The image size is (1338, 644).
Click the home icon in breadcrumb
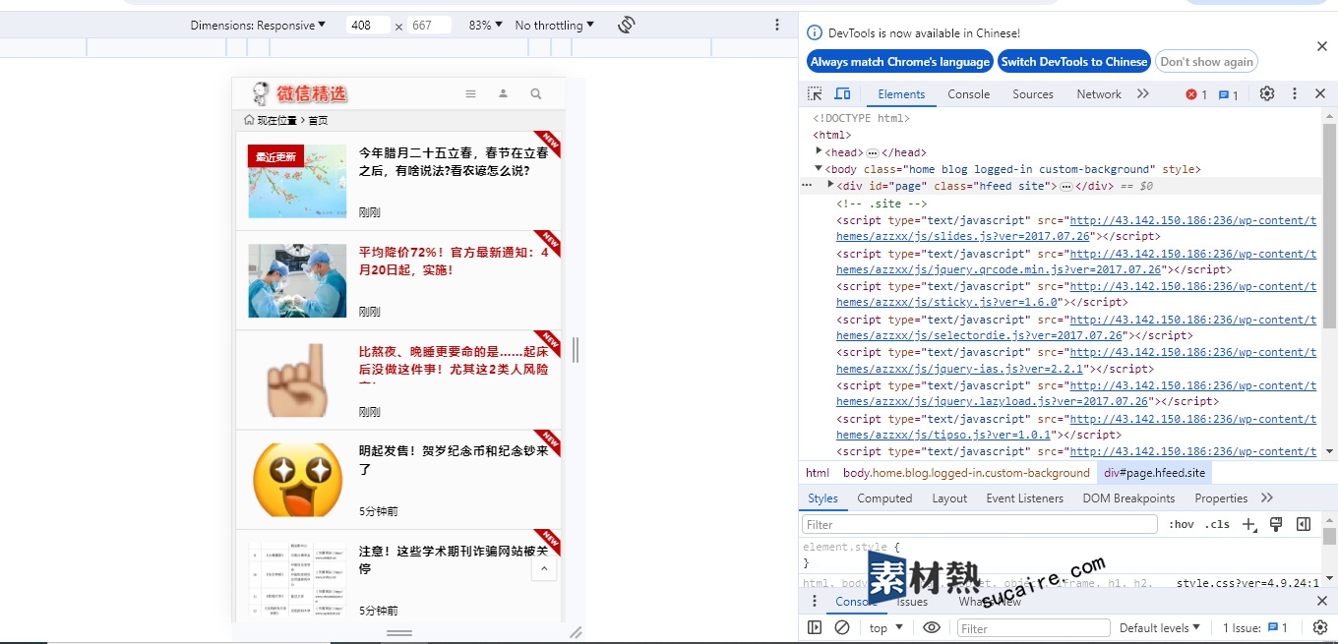(x=249, y=120)
